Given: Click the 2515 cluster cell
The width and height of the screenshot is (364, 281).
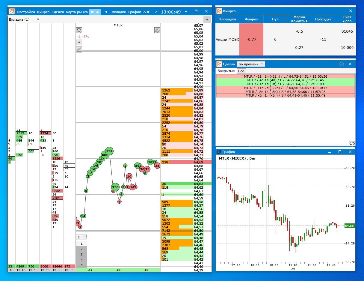Looking at the screenshot, I should click(21, 133).
